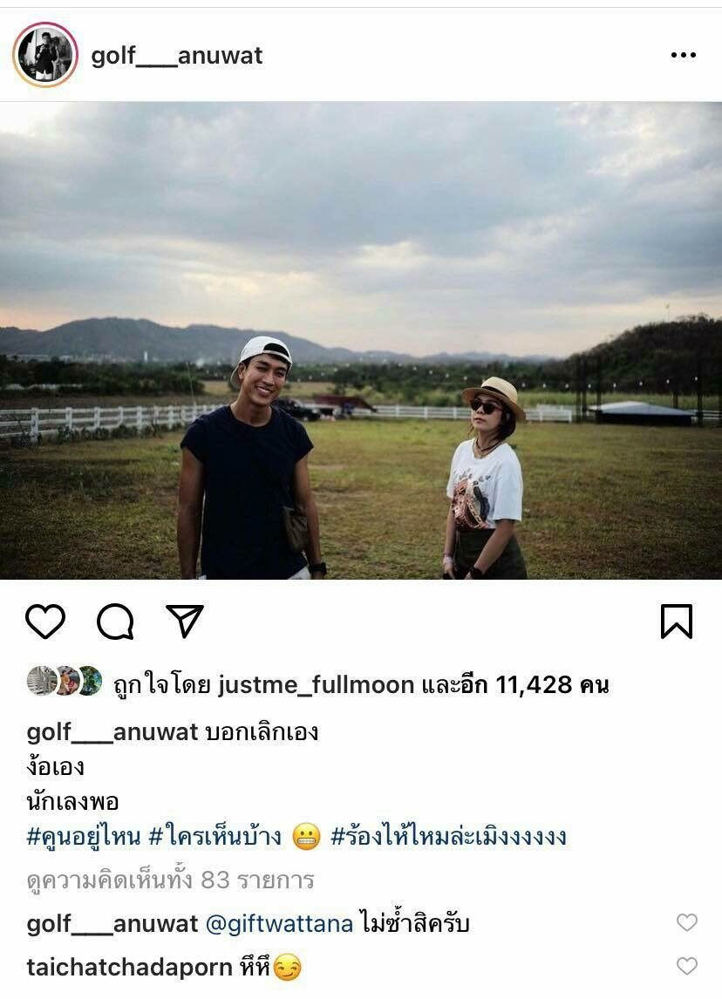The image size is (722, 999).
Task: Open justme_fullmoon profile from likes
Action: (x=316, y=685)
